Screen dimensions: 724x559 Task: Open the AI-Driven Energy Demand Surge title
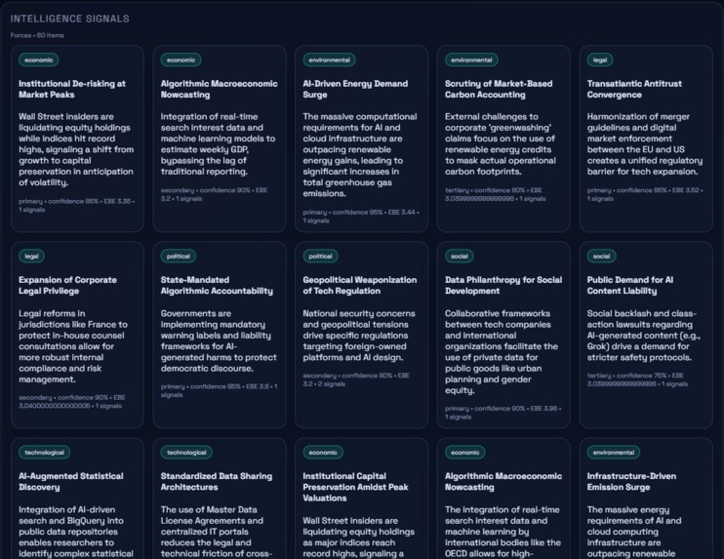pos(355,89)
